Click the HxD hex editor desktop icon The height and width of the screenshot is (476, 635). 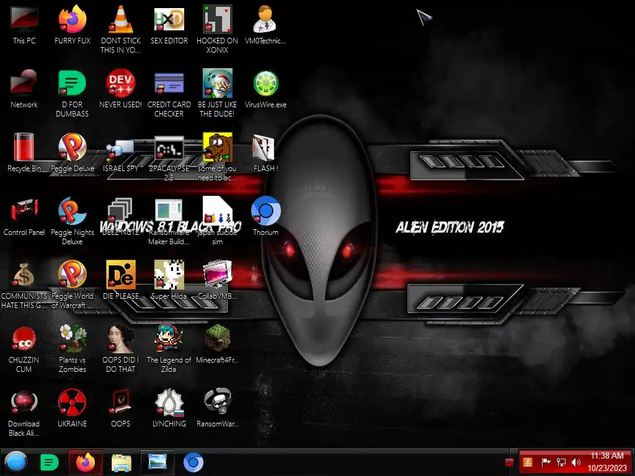pyautogui.click(x=169, y=25)
